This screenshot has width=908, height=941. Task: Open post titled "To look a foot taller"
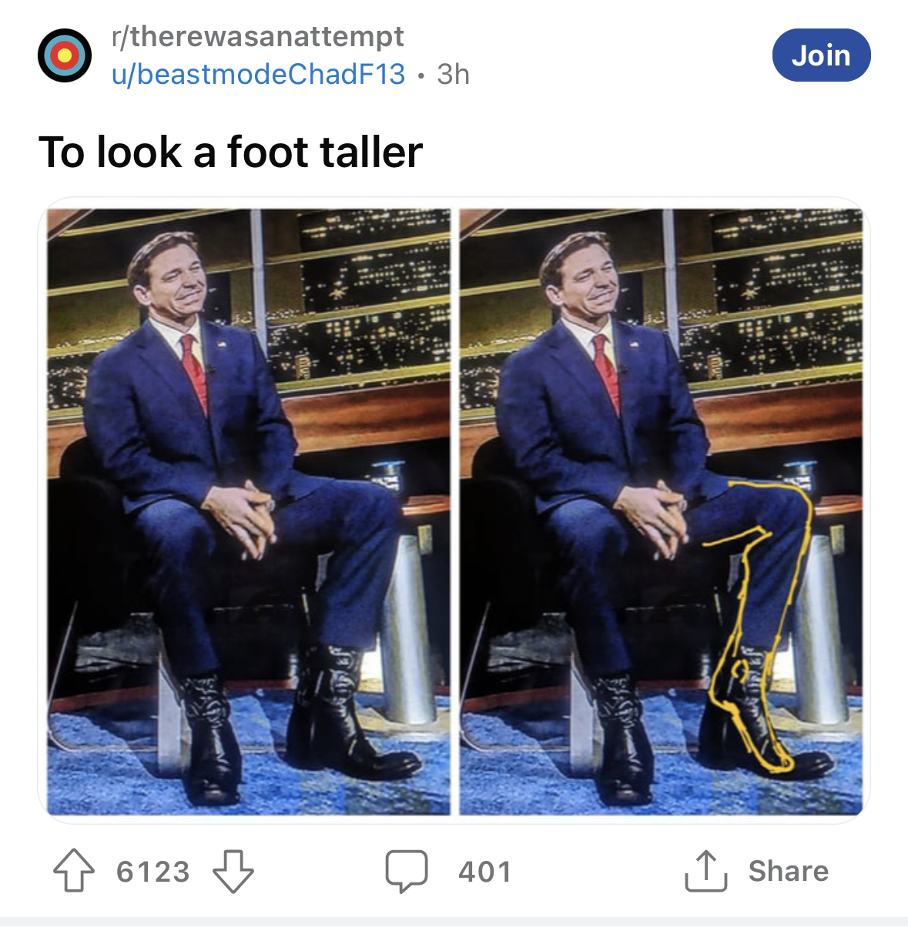(x=230, y=152)
